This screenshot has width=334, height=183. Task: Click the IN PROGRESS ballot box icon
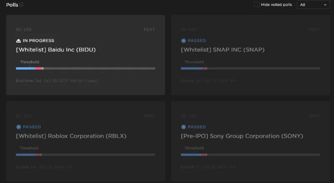coord(18,40)
